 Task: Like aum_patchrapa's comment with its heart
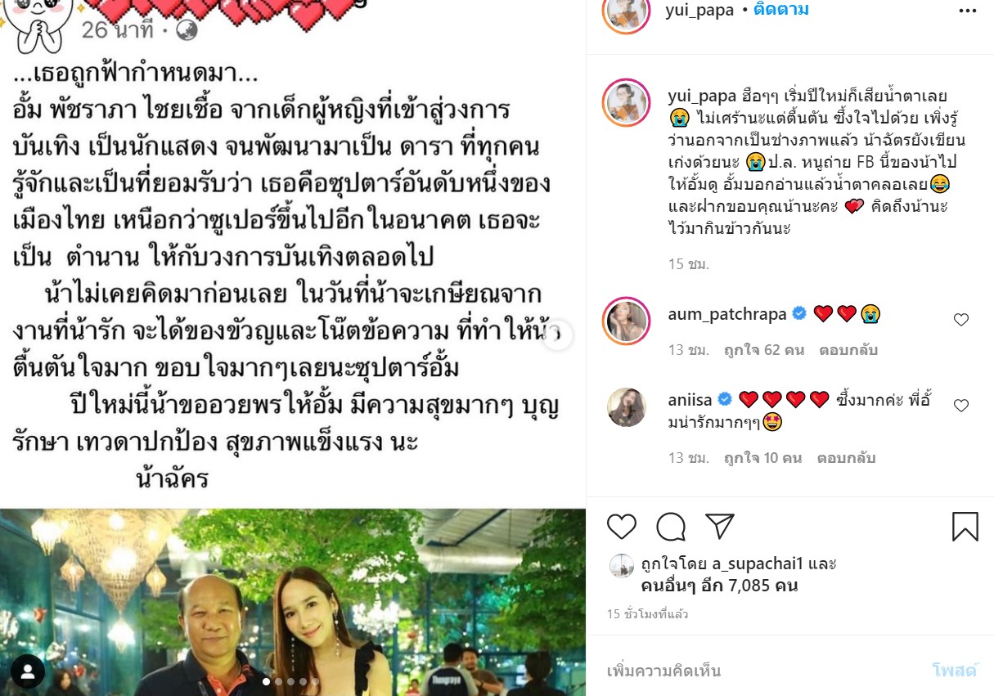pos(961,320)
